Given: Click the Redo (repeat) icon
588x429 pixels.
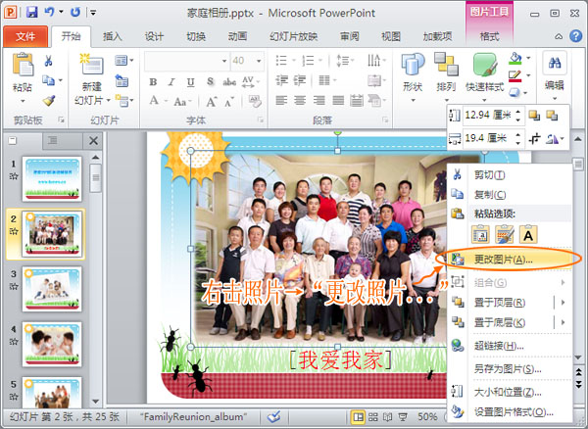Looking at the screenshot, I should point(75,13).
